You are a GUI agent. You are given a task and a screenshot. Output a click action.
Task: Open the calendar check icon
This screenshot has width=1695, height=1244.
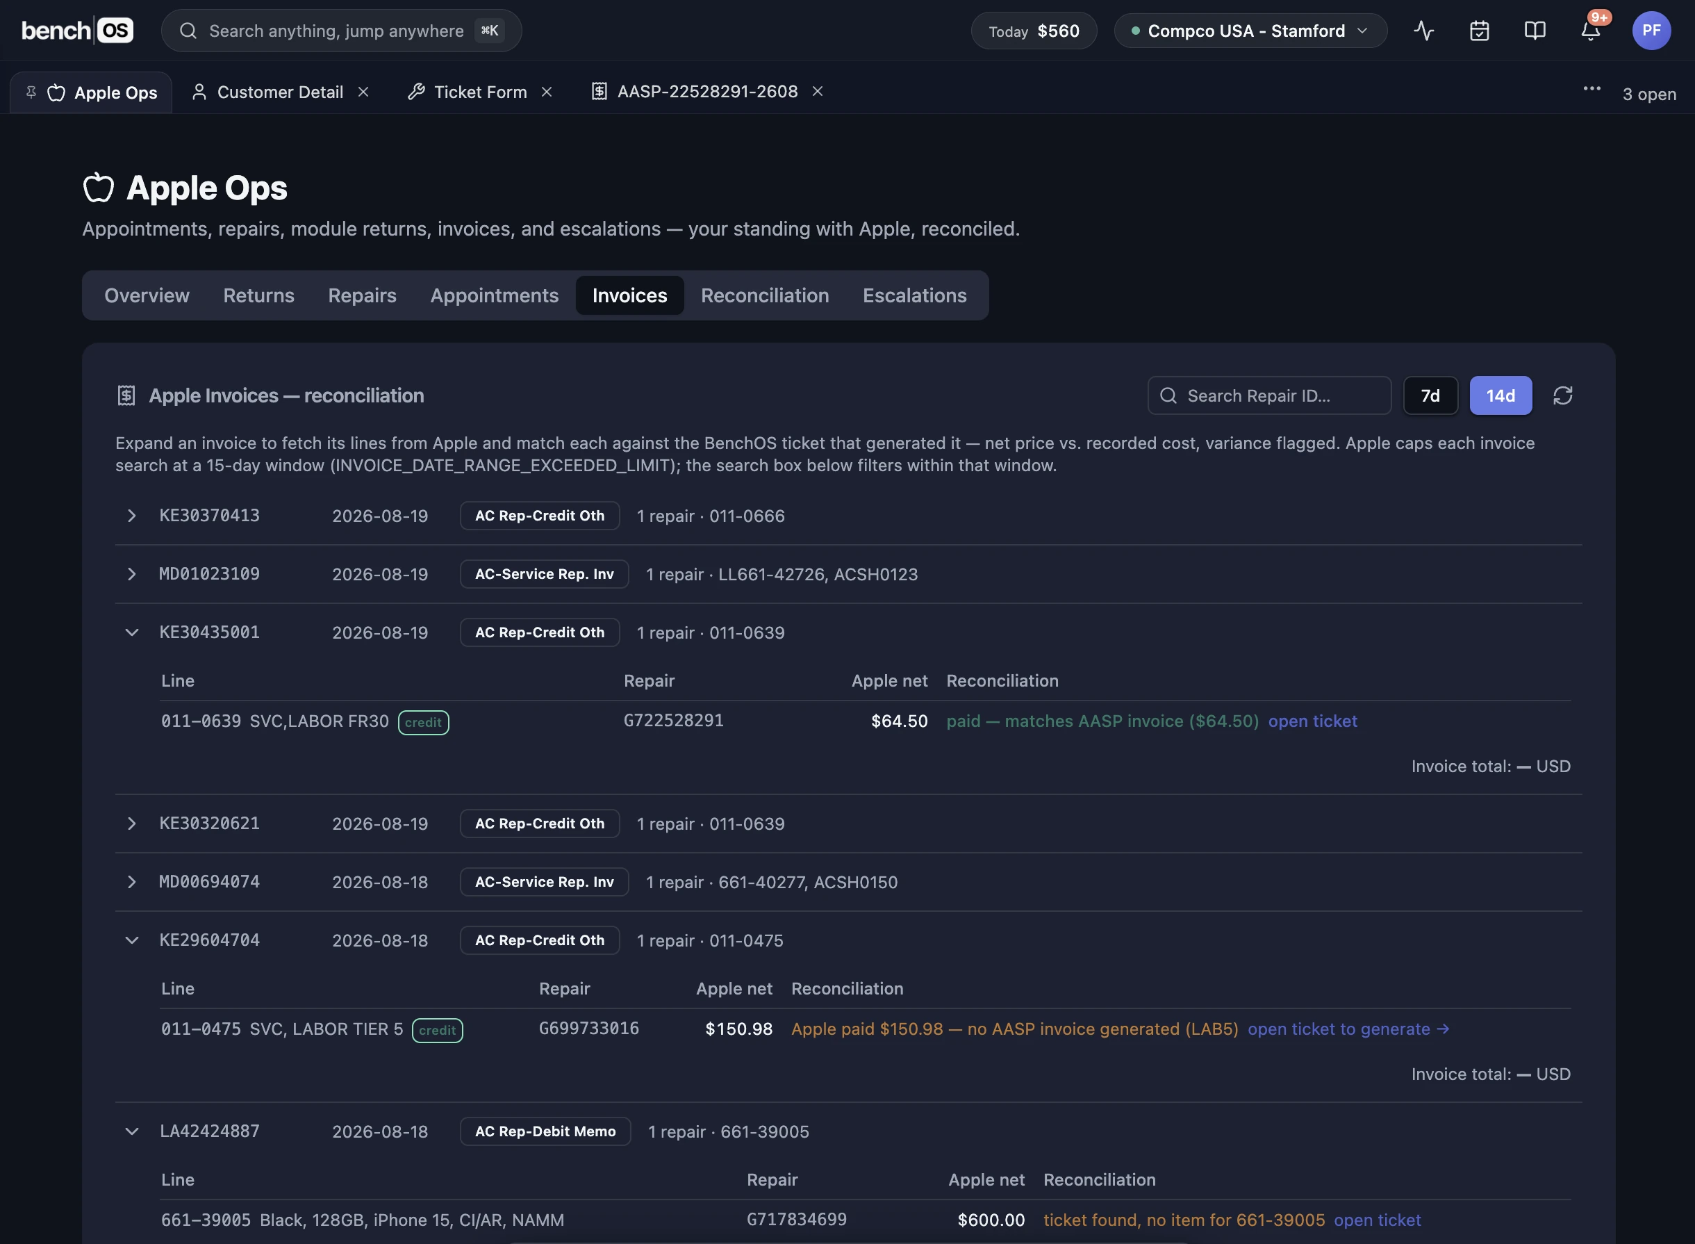(x=1479, y=31)
